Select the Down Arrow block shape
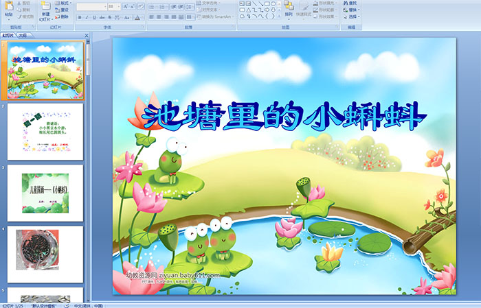Screen dimensions: 481x308 click(273, 10)
